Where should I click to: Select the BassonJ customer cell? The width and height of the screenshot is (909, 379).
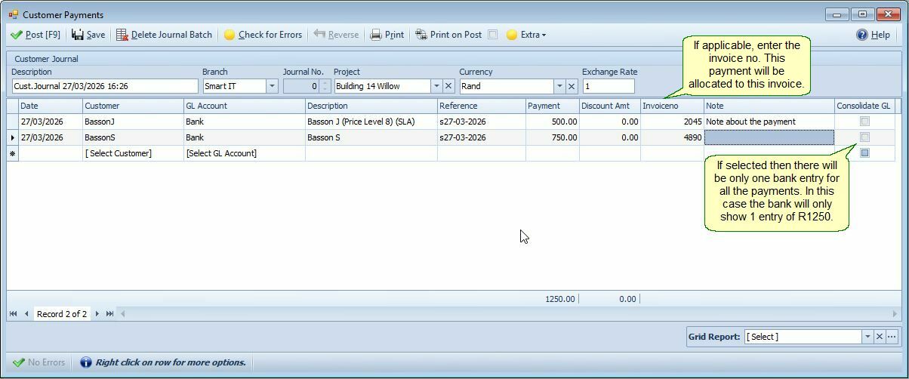pyautogui.click(x=133, y=122)
